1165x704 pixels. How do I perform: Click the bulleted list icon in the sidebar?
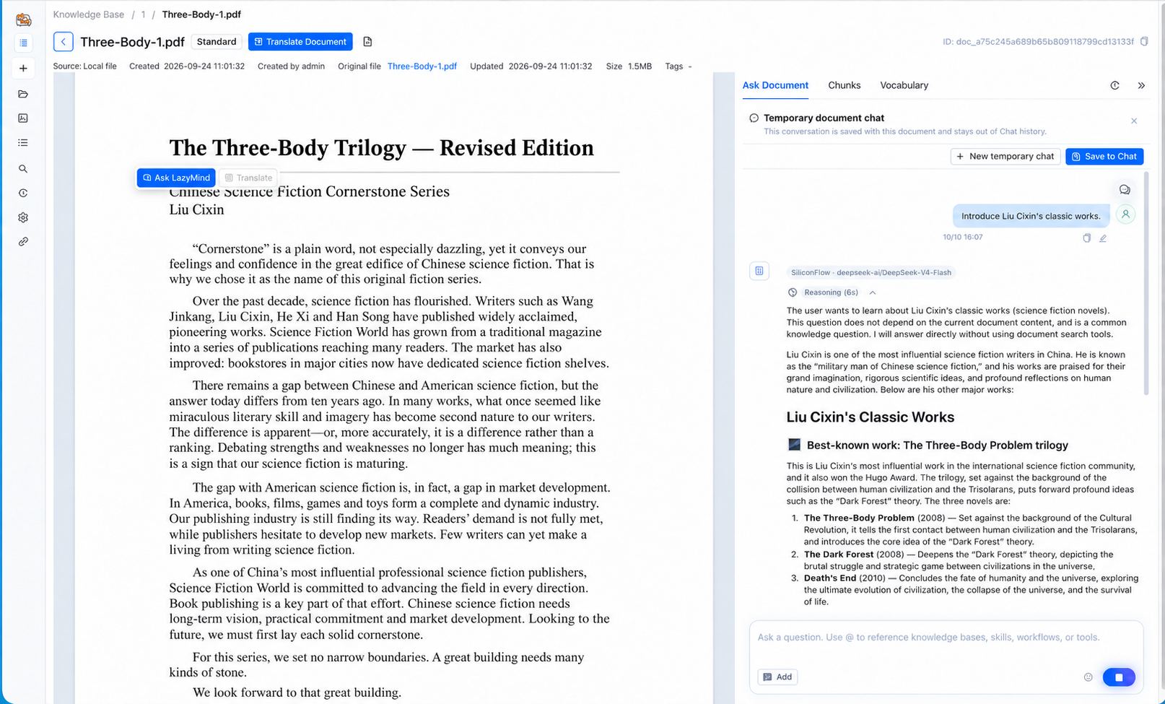[x=23, y=143]
